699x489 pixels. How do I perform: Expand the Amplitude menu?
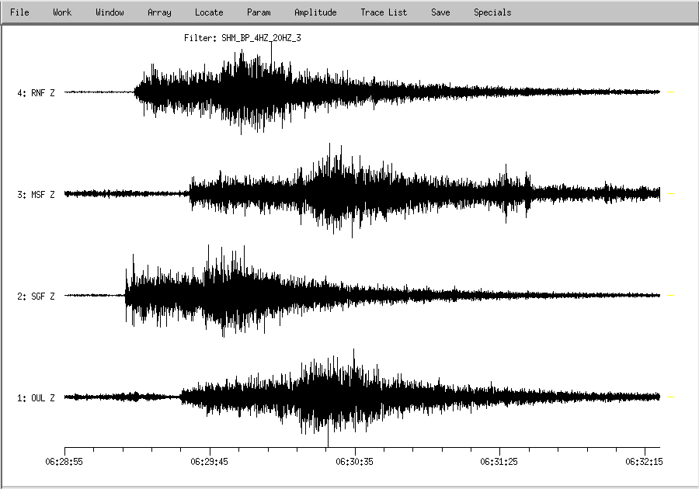(x=315, y=12)
